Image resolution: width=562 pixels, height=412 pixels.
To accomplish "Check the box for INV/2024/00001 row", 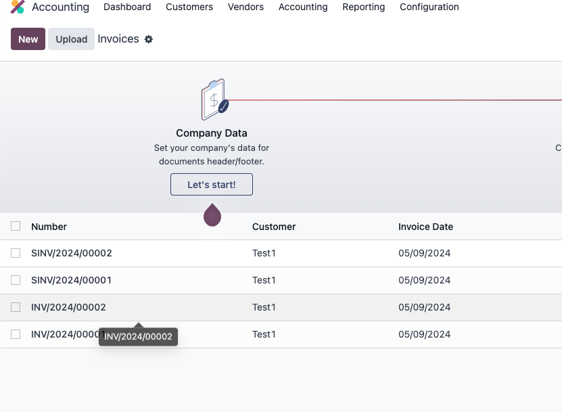I will (x=16, y=334).
